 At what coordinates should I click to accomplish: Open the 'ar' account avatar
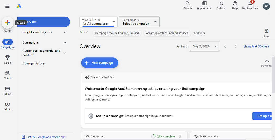(266, 6)
